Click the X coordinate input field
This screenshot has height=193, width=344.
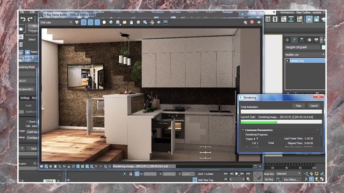[150, 174]
